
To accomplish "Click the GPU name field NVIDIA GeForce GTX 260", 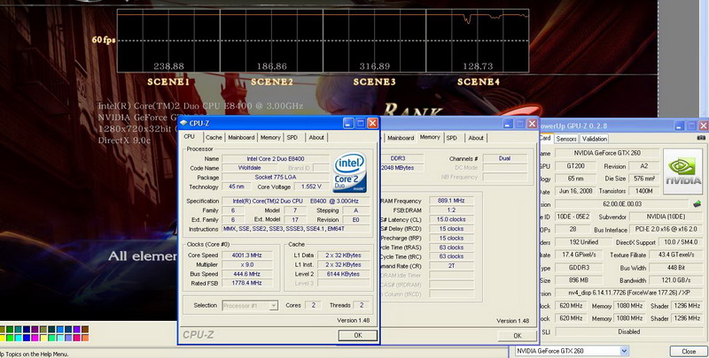I will 607,153.
